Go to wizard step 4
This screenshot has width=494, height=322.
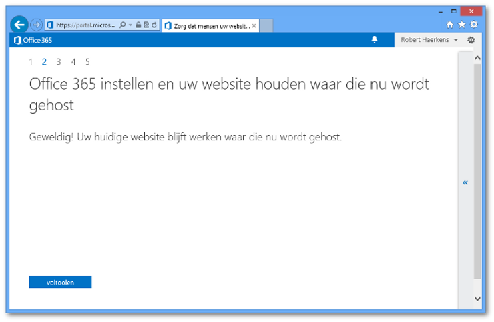(x=73, y=62)
